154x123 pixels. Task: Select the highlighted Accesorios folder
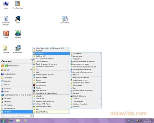click(51, 54)
